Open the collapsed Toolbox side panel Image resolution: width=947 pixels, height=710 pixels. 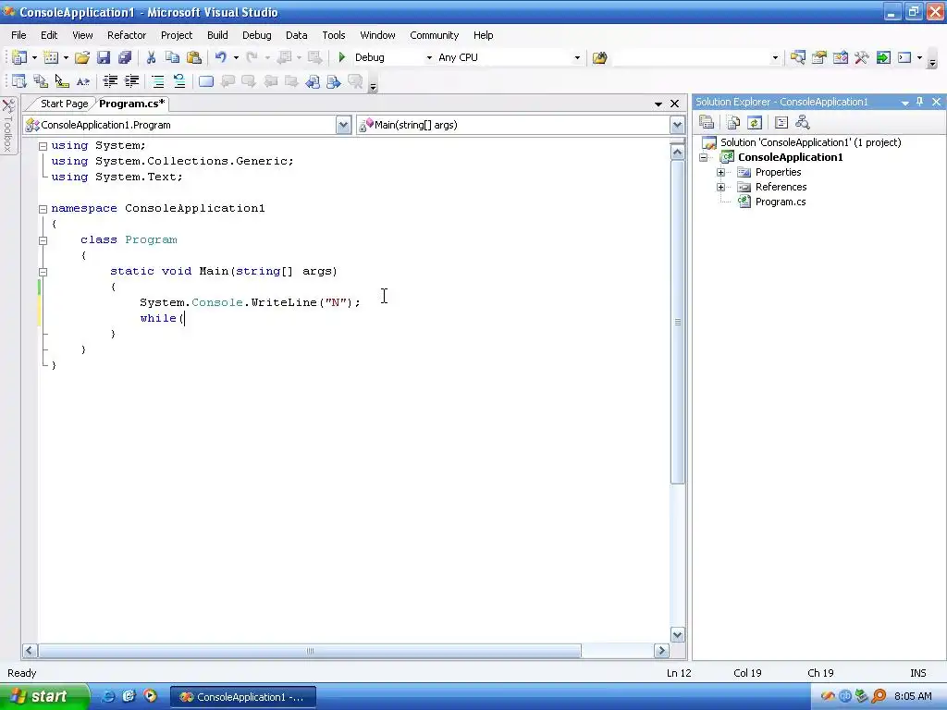[x=8, y=126]
